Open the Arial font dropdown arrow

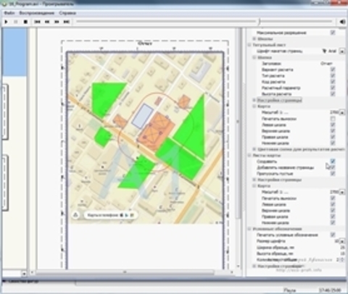coord(342,51)
